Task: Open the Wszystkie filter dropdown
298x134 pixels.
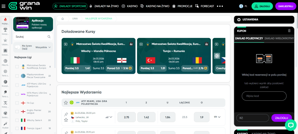Action: point(43,47)
